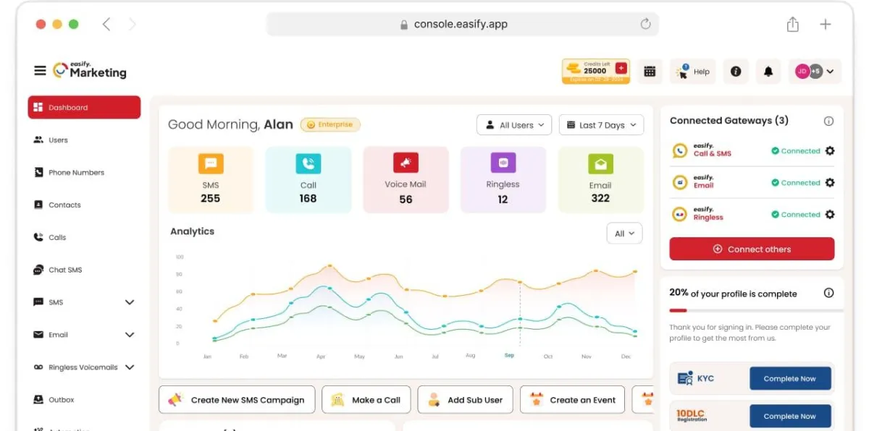Open settings gear for Email gateway
This screenshot has width=869, height=431.
pyautogui.click(x=830, y=183)
